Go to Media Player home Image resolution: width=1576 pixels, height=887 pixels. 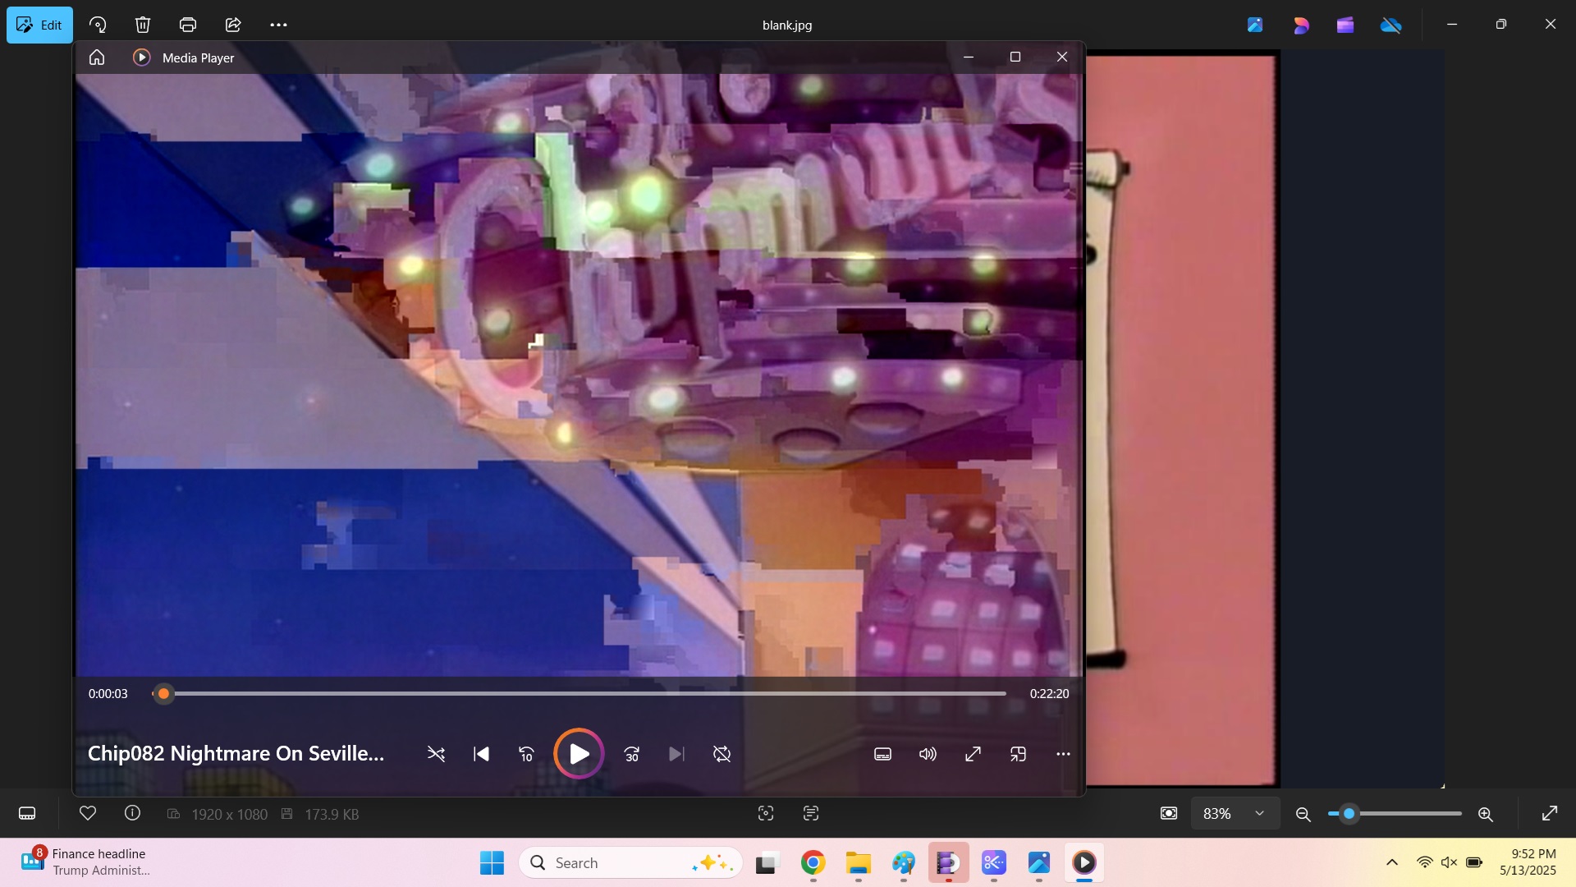click(x=97, y=57)
